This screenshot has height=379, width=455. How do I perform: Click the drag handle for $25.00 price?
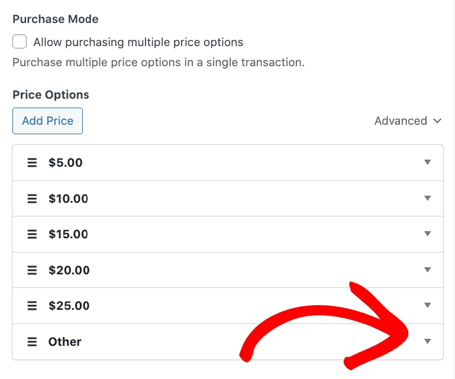coord(32,306)
